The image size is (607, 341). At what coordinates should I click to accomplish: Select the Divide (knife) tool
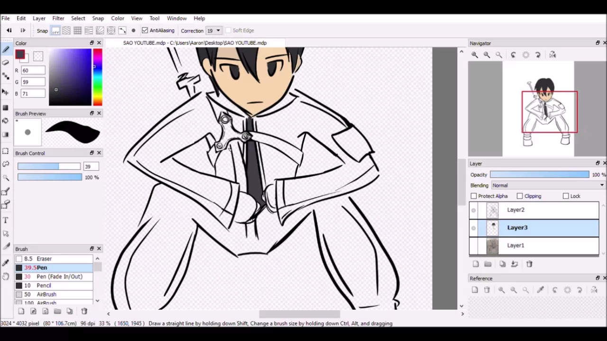tap(6, 247)
